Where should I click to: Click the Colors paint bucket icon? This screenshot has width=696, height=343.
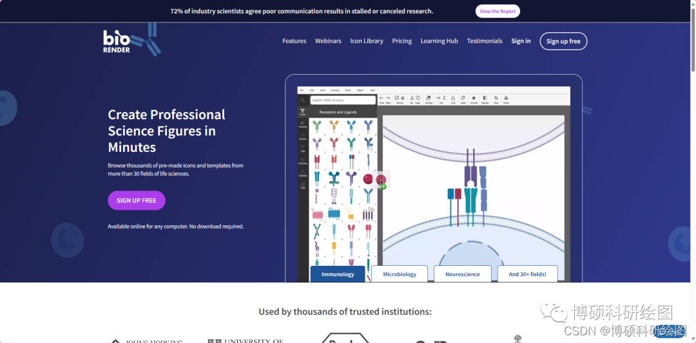(x=506, y=100)
